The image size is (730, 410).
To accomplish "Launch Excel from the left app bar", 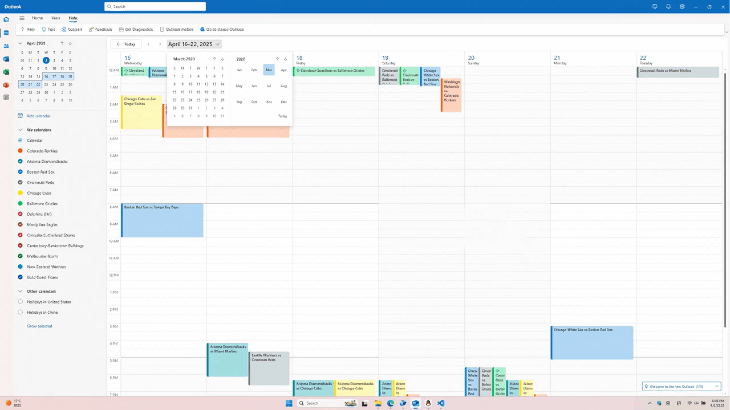I will [6, 72].
